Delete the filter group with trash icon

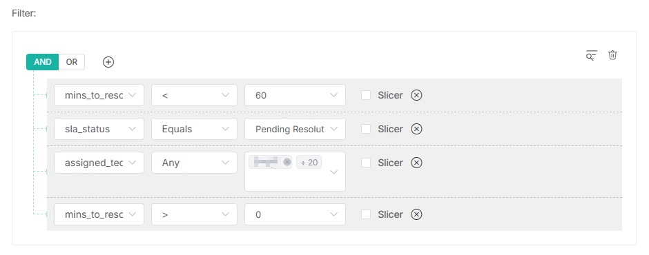pos(612,55)
